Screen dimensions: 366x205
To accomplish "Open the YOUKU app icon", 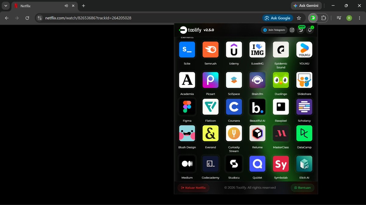I will [304, 50].
